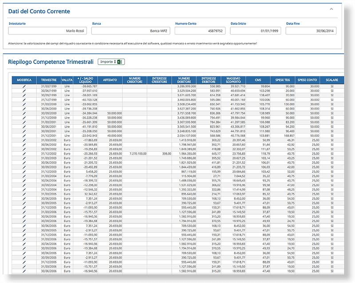
Task: Click the INTERESSI DEBITORI column header
Action: click(209, 80)
